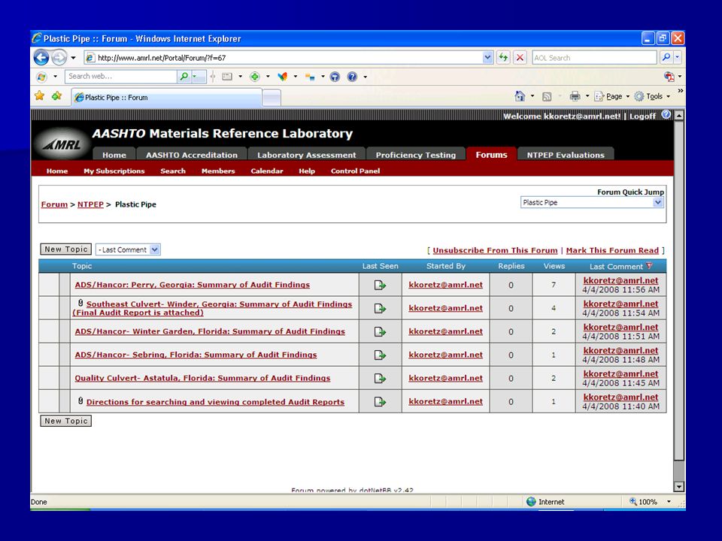The height and width of the screenshot is (541, 722).
Task: Open the ADS/Hancor Perry, Georgia audit topic
Action: pyautogui.click(x=193, y=285)
